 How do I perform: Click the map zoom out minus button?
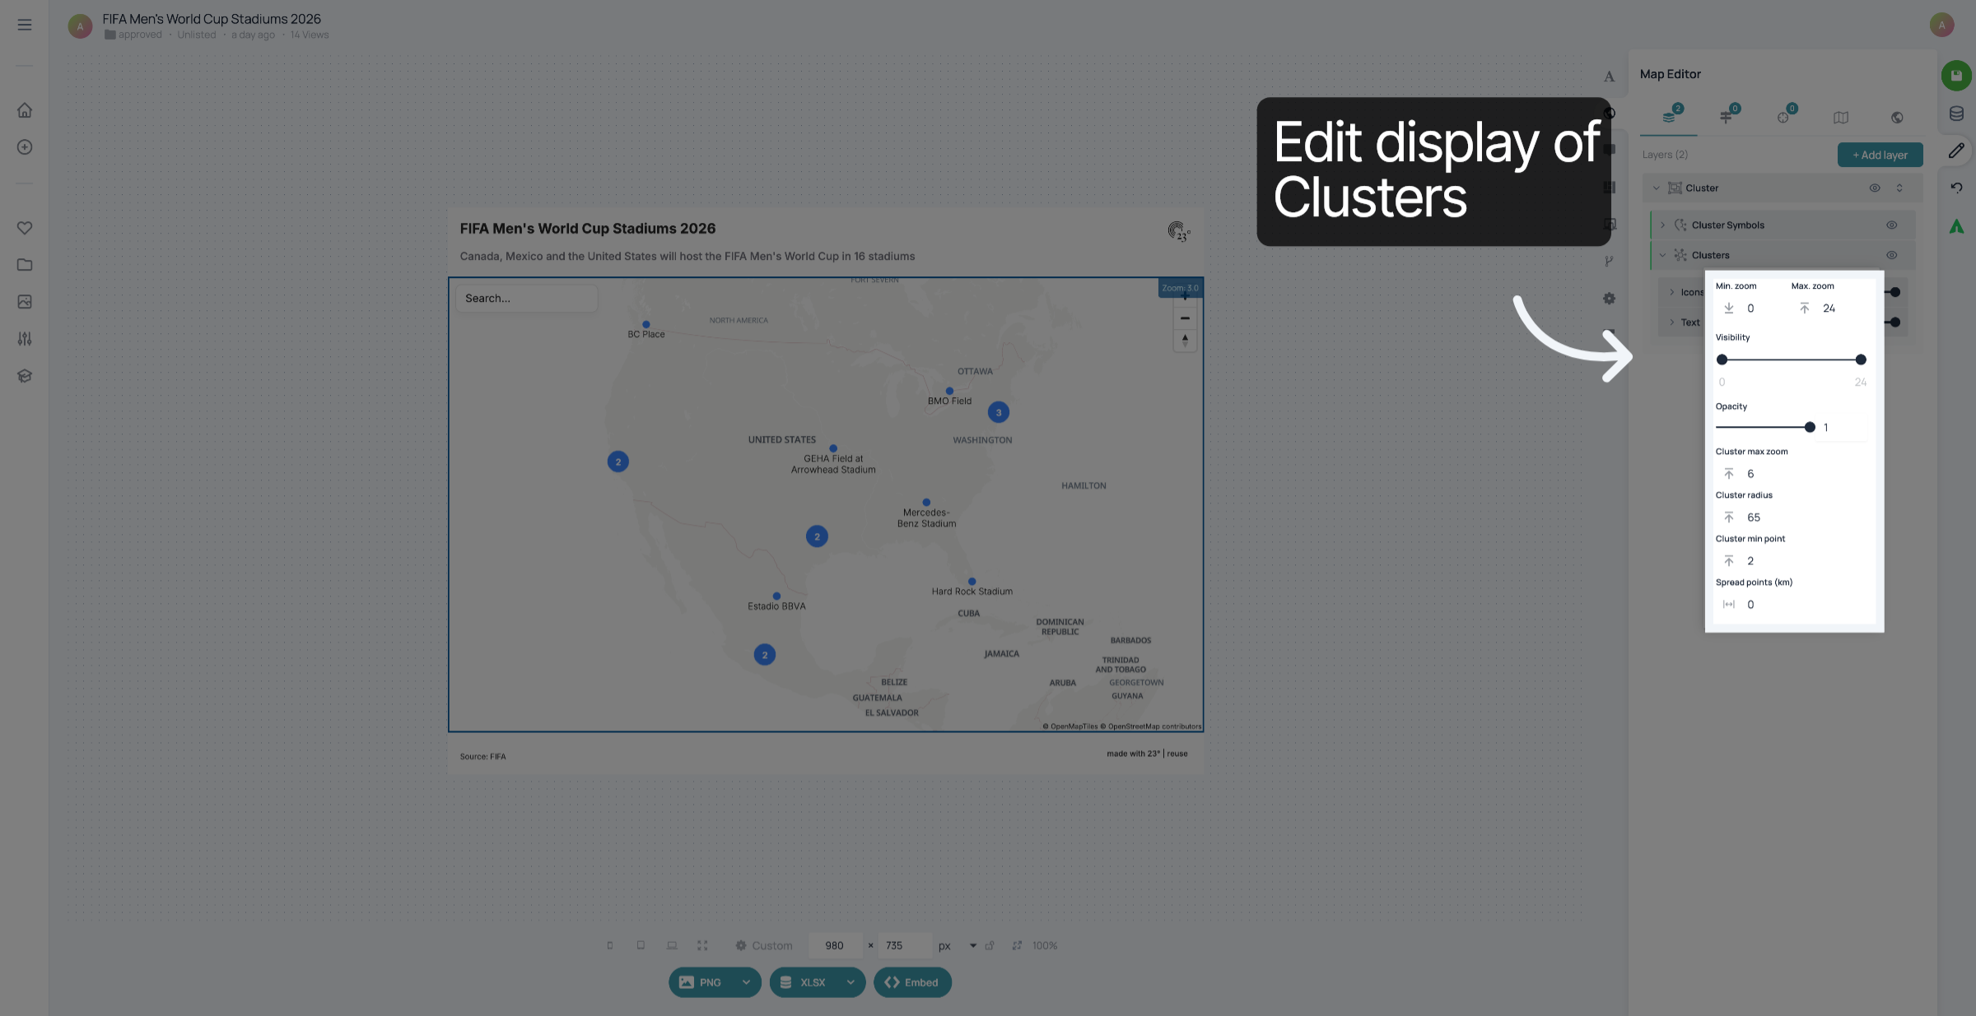click(1185, 318)
